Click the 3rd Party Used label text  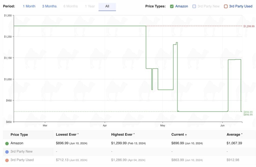click(240, 6)
